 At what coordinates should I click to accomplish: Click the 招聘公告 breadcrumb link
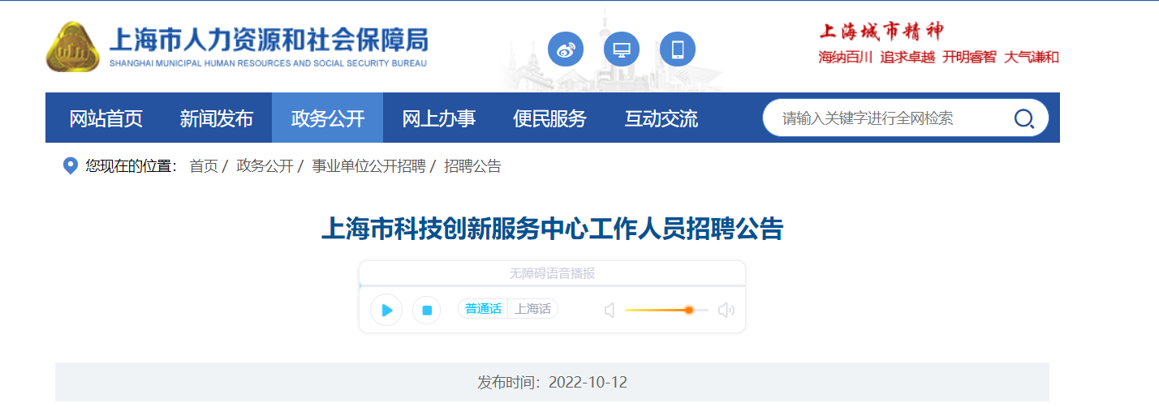pos(472,166)
